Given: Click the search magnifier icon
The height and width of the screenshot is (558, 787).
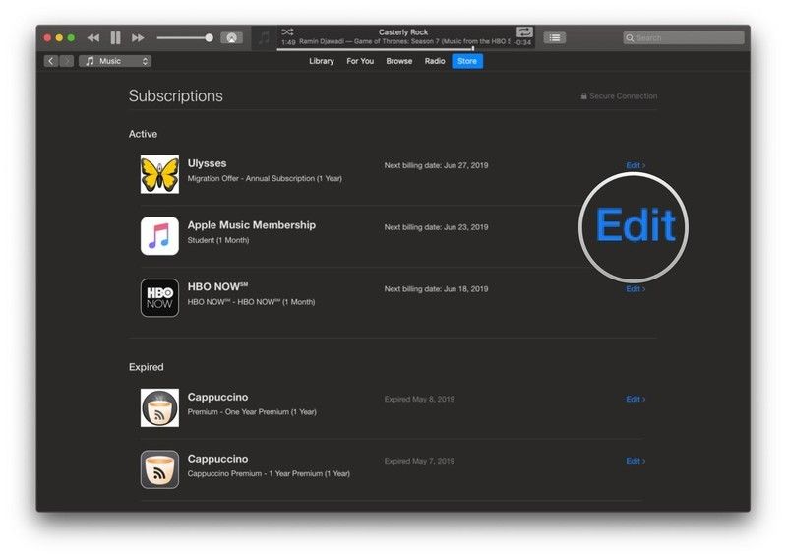Looking at the screenshot, I should click(630, 37).
